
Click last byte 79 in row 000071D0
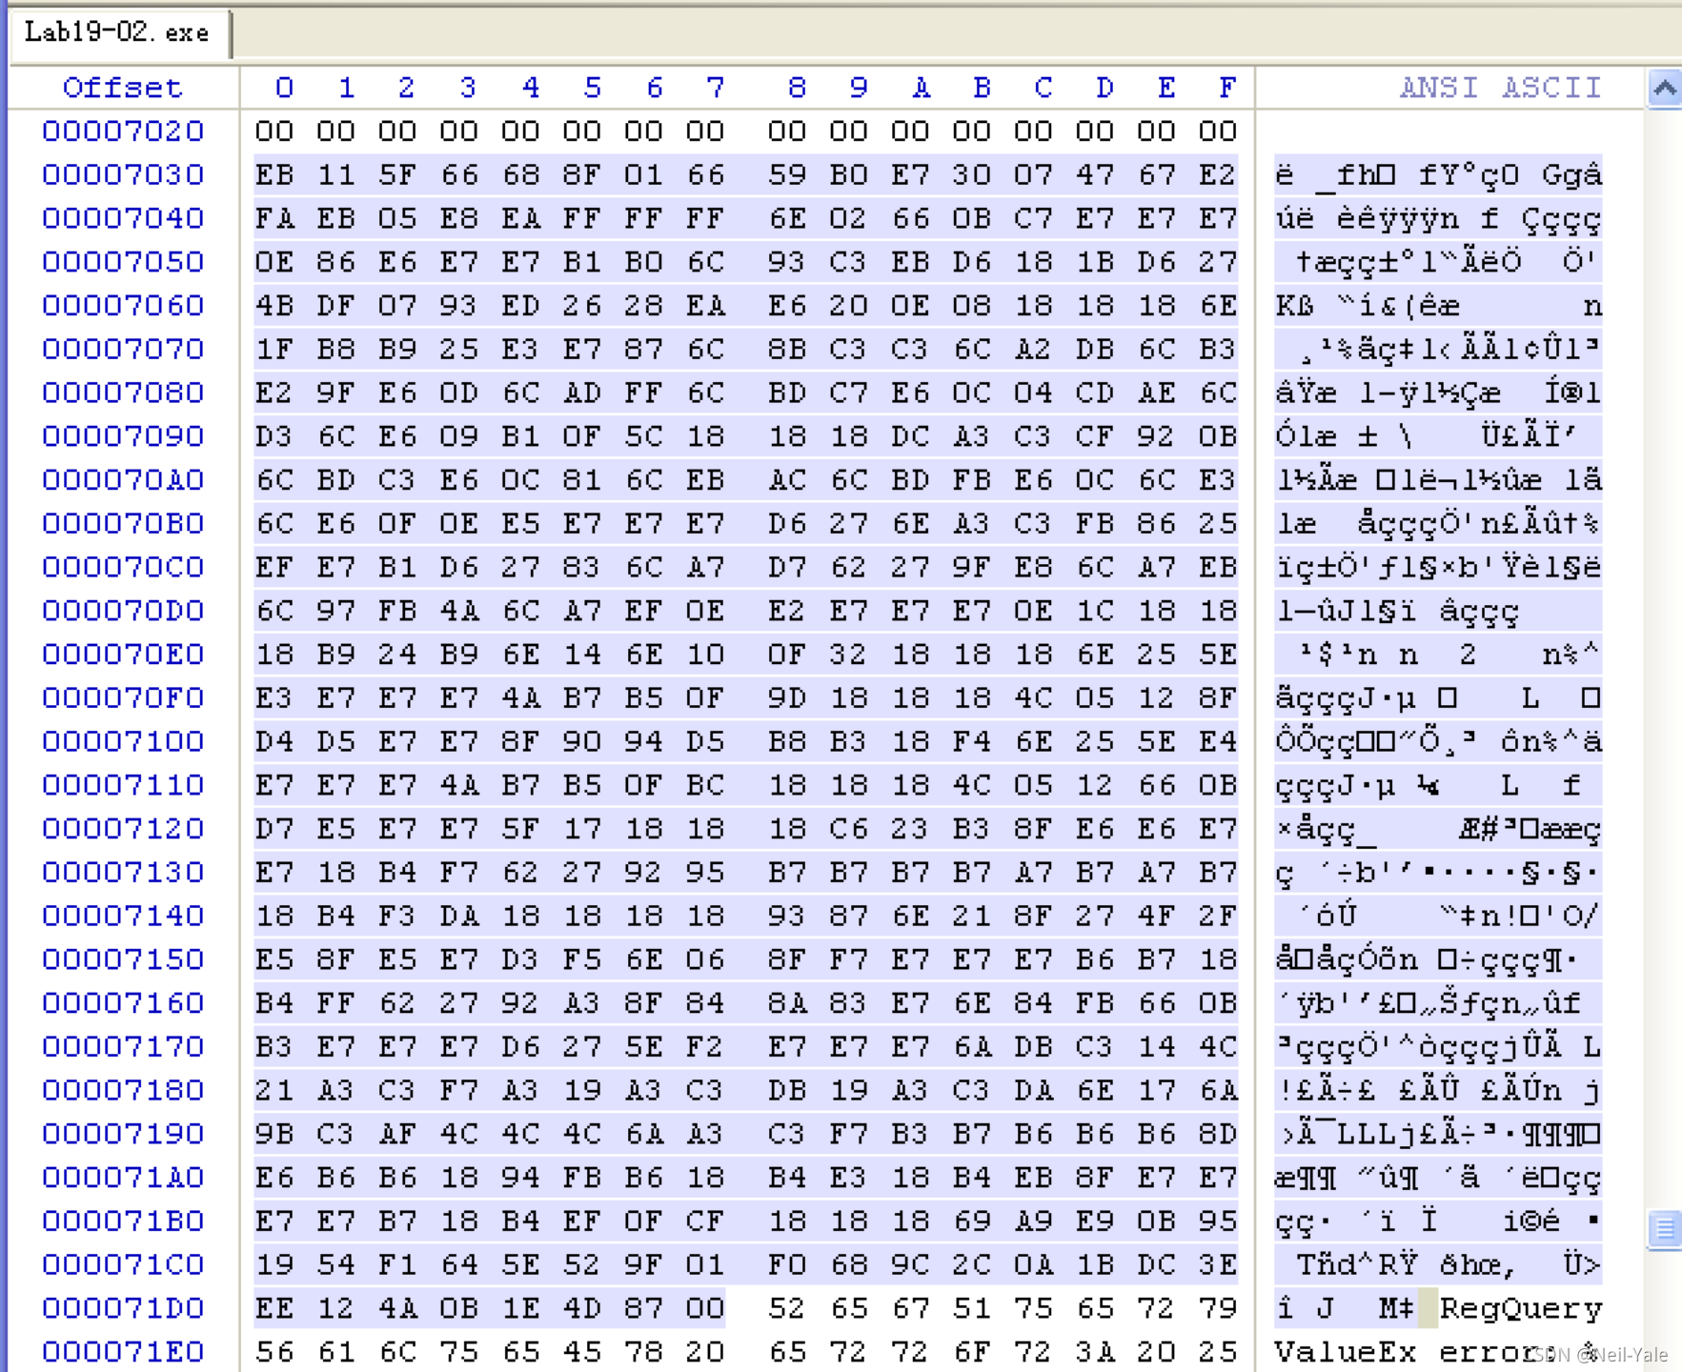[x=1218, y=1308]
